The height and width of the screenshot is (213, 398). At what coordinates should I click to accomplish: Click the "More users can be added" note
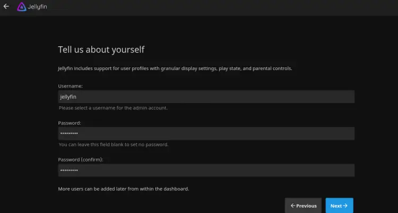pyautogui.click(x=123, y=189)
